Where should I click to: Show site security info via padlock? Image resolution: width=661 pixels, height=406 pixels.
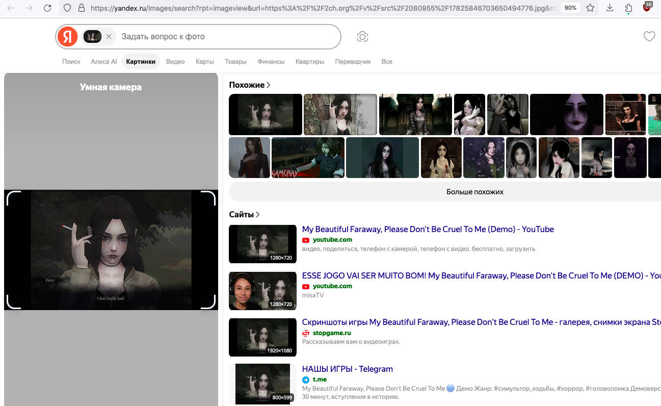81,8
